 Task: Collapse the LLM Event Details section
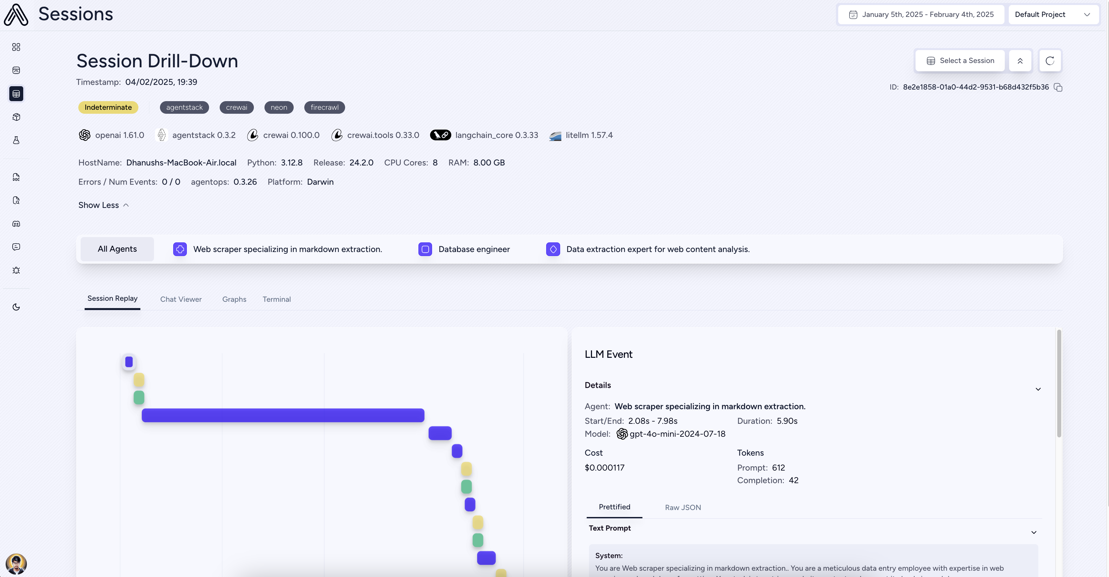coord(1038,389)
